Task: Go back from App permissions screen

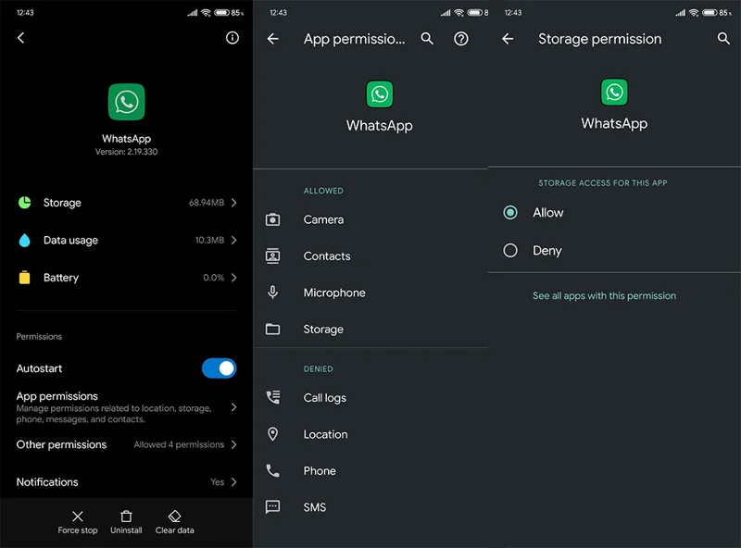Action: [272, 39]
